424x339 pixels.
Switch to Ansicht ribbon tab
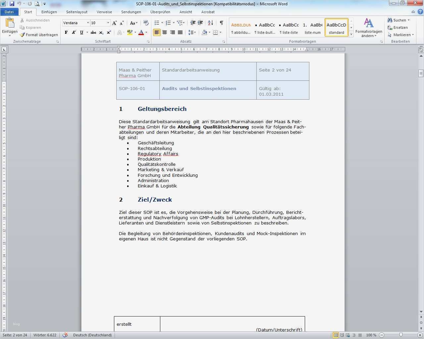coord(186,12)
